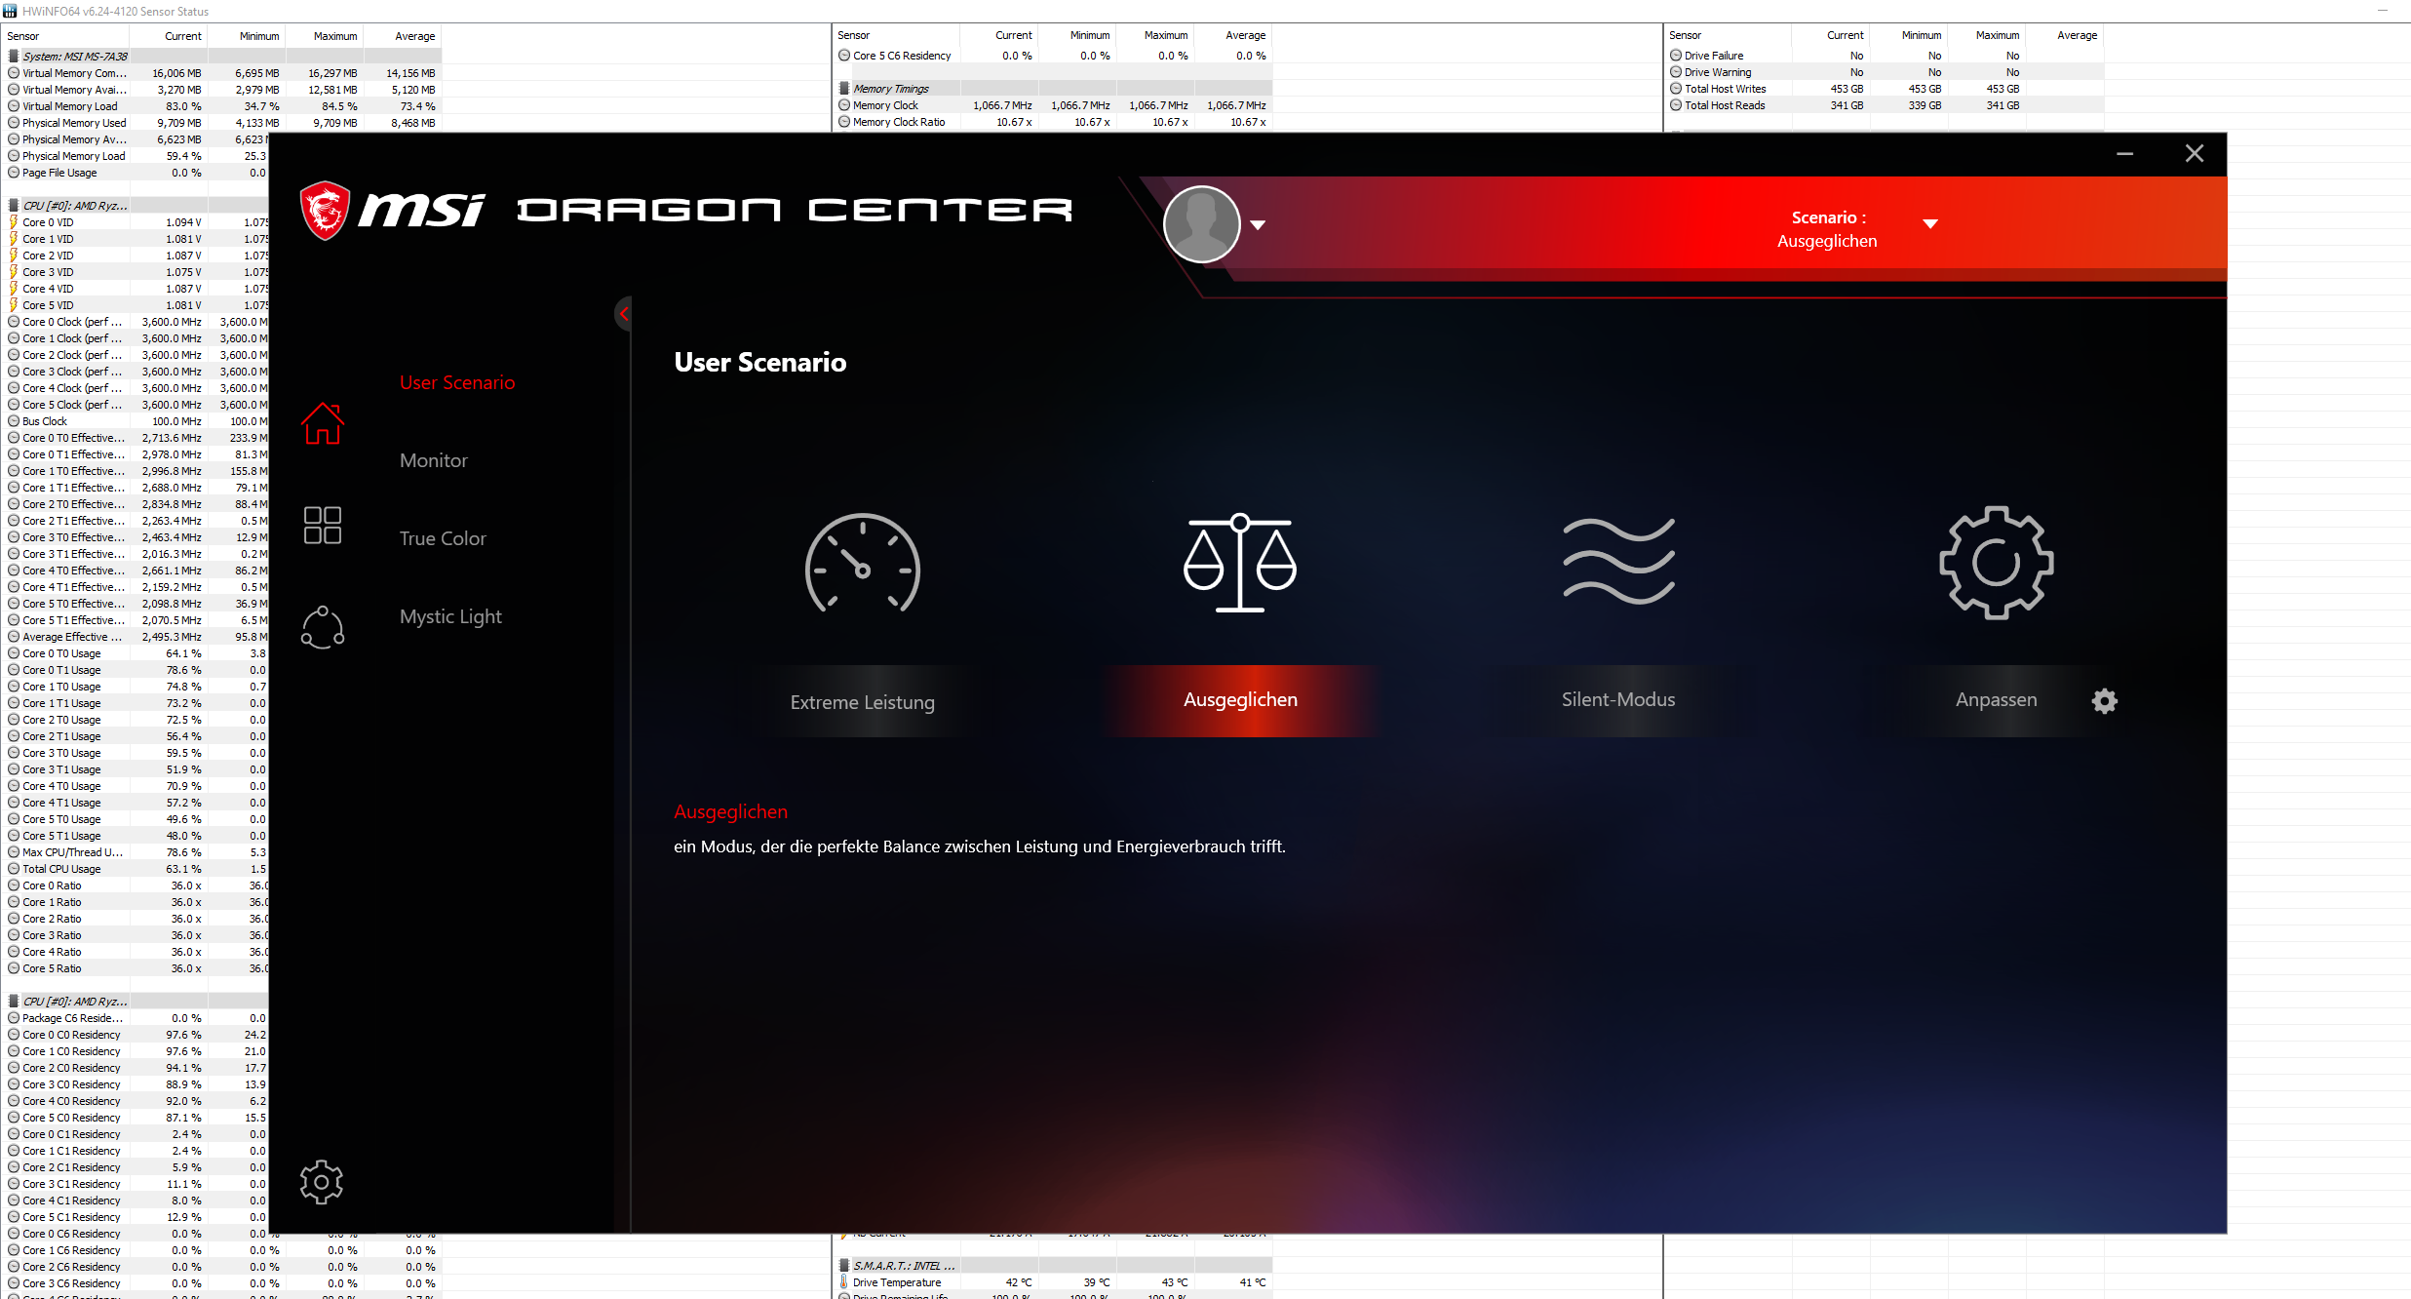Minimize the Dragon Center window

[2125, 153]
